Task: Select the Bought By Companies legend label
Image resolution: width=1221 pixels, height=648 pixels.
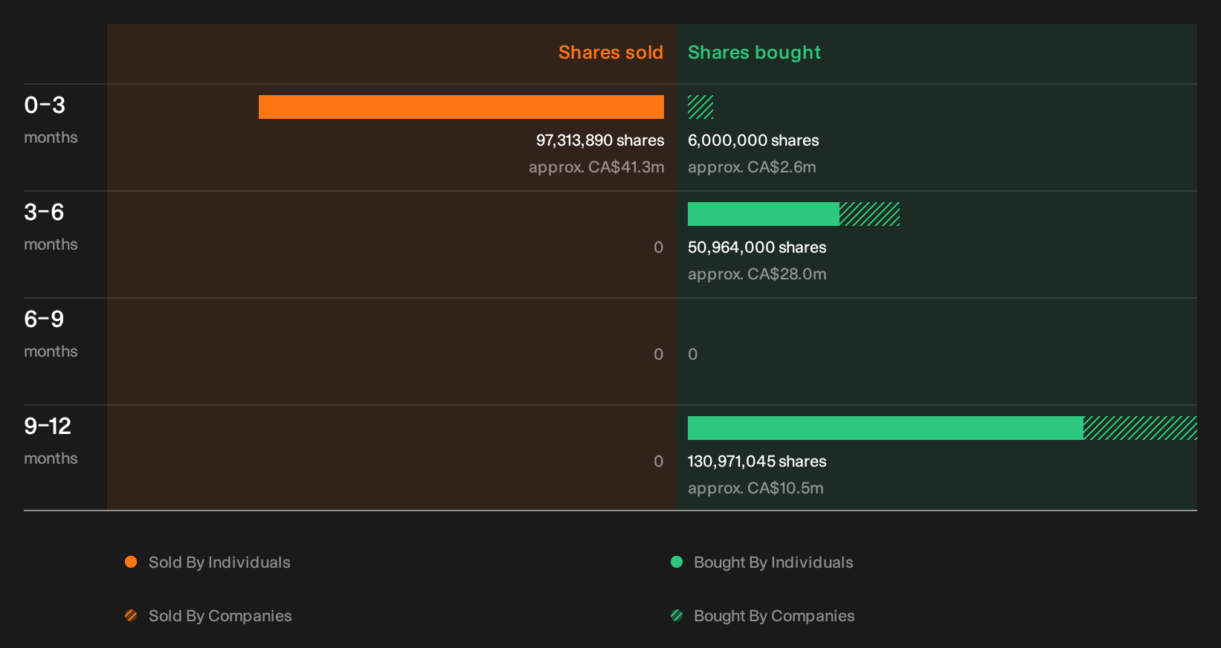Action: tap(774, 616)
